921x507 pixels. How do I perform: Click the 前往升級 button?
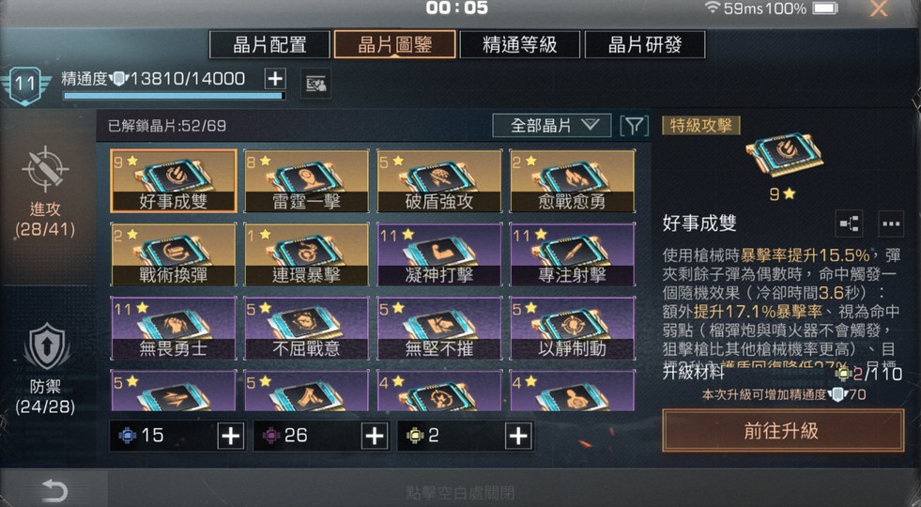coord(783,431)
